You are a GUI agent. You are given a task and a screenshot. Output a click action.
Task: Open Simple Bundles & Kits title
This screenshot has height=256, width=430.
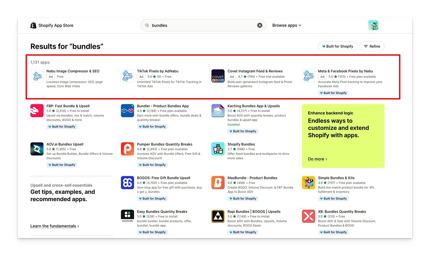pos(336,178)
